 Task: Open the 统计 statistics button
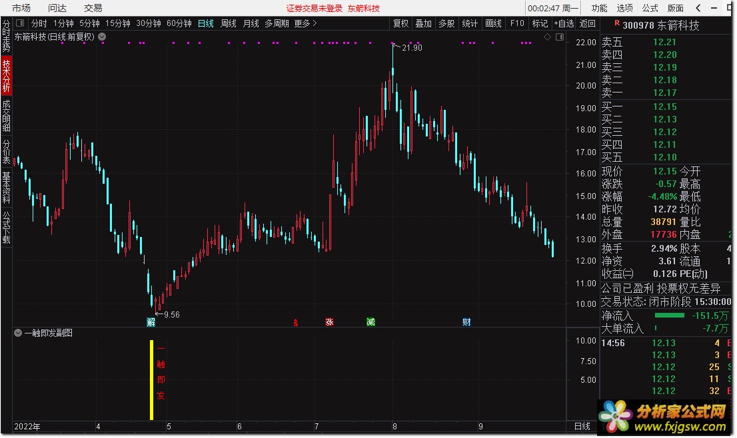(470, 23)
